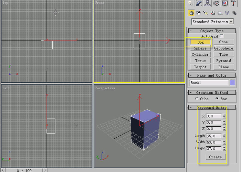The width and height of the screenshot is (241, 172).
Task: Click the Z value spinner arrows
Action: 224,129
